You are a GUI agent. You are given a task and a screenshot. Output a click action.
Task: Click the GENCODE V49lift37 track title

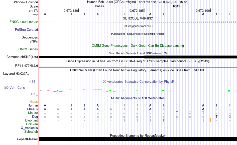(138, 18)
